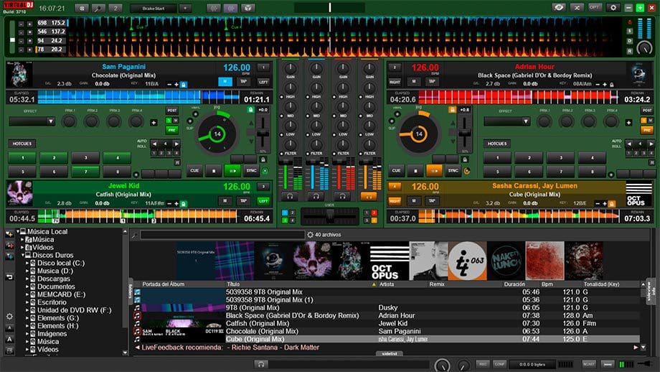Screen dimensions: 660x372
Task: Toggle the HIGH kill dot on first channel
Action: (x=281, y=97)
